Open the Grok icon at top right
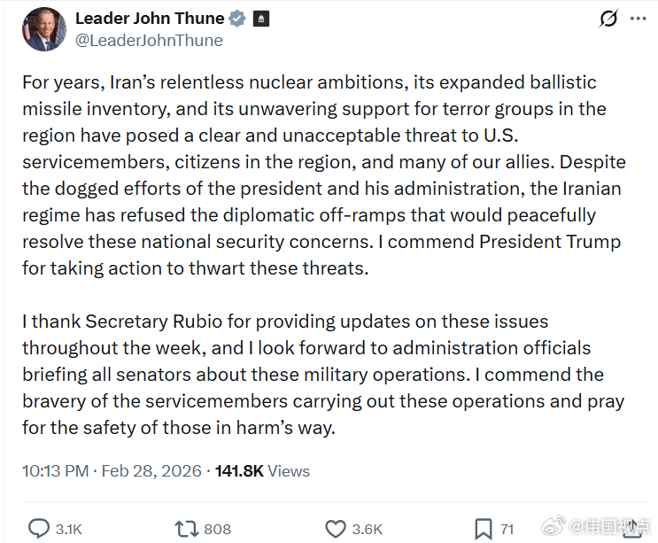 609,19
